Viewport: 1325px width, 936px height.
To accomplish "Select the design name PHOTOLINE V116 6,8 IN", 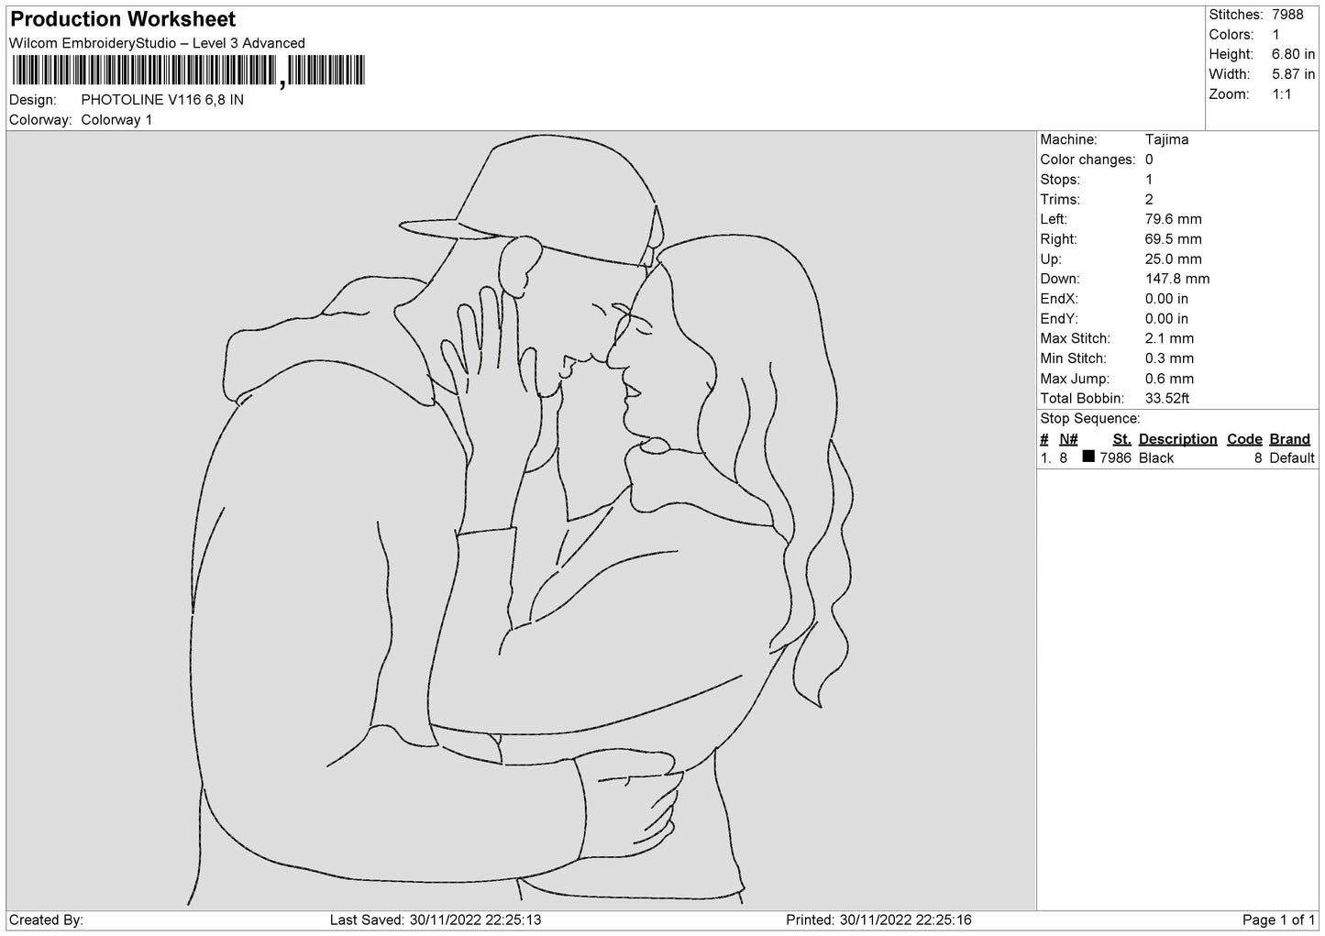I will [162, 100].
